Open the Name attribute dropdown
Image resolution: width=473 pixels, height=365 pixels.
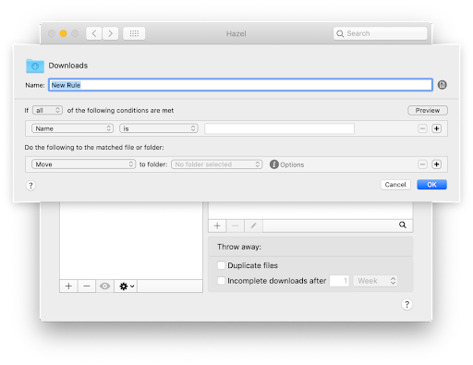point(73,128)
